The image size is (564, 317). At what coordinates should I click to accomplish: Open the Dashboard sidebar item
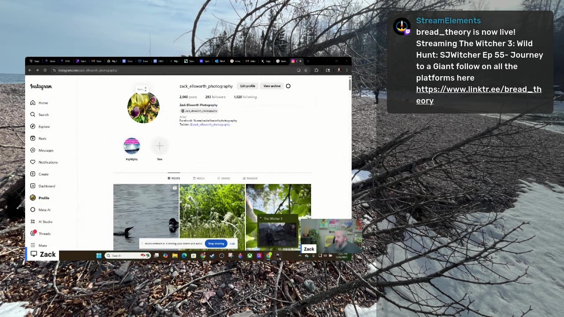point(43,186)
